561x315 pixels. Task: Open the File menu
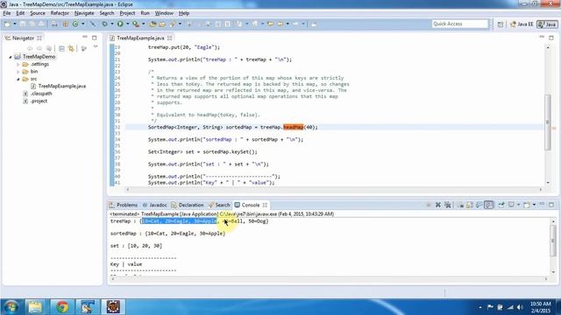point(7,13)
